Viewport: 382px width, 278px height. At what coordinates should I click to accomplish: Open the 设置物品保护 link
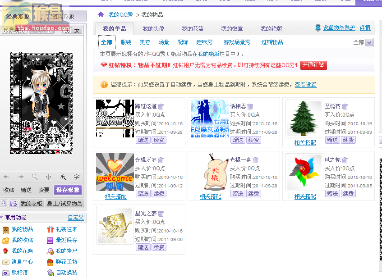[339, 27]
